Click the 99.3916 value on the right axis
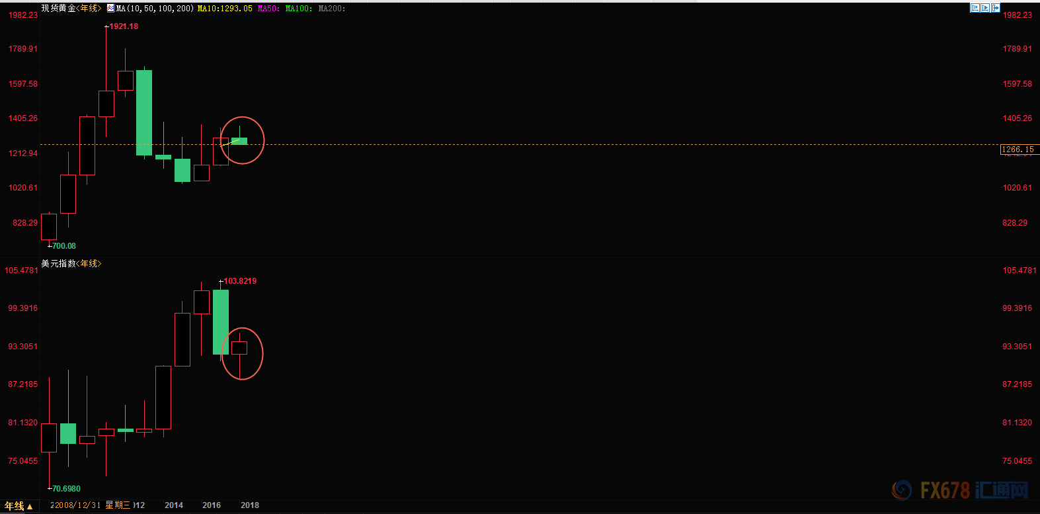Image resolution: width=1040 pixels, height=514 pixels. coord(1018,308)
